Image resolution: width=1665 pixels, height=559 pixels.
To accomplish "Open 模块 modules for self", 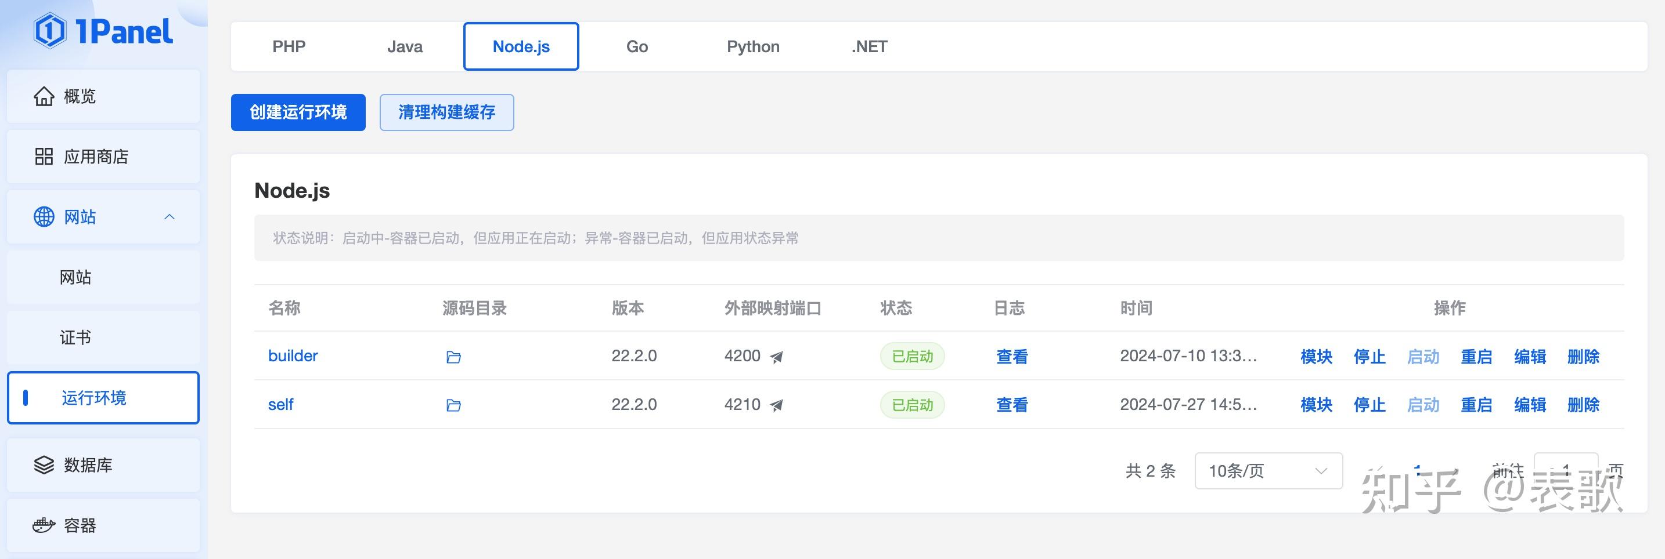I will [x=1316, y=405].
